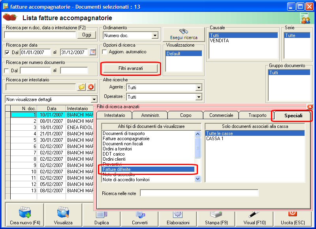Click the Intestatario column header
Screen dimensions: 316x229
[80, 108]
